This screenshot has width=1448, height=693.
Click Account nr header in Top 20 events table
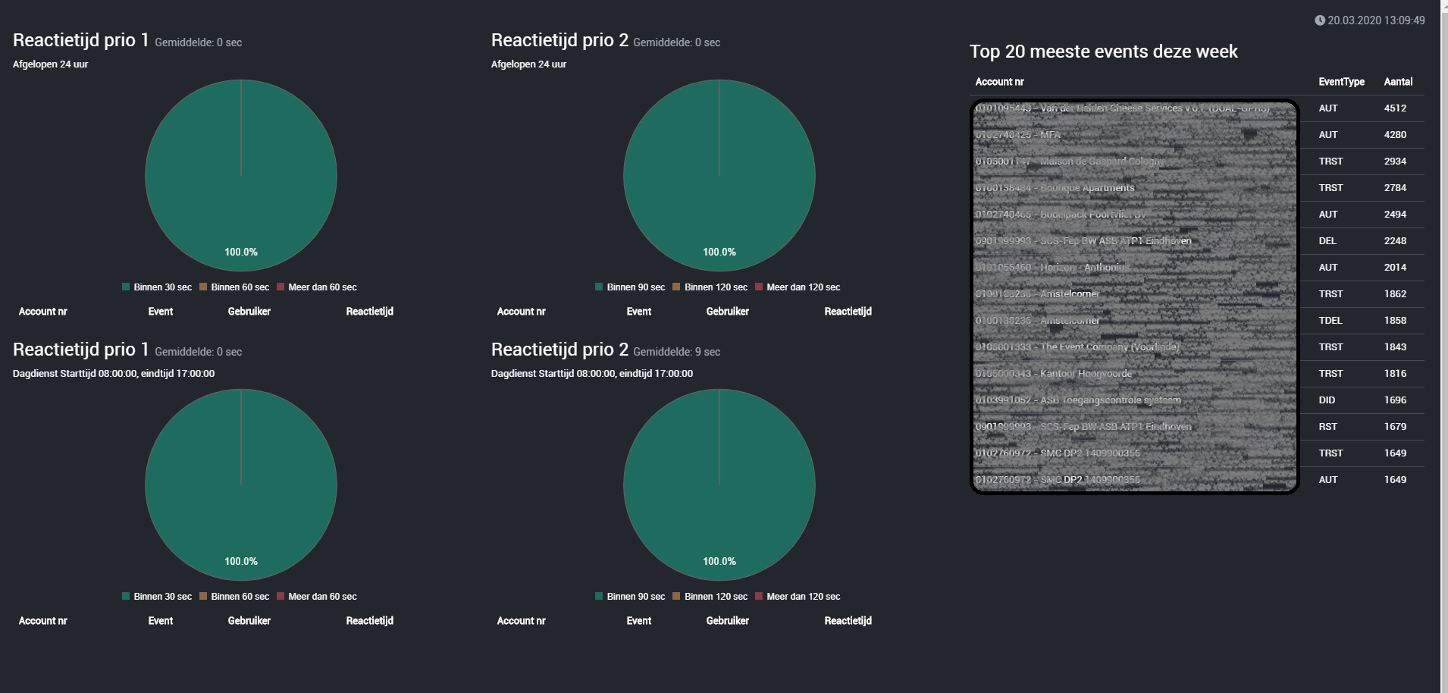tap(999, 82)
